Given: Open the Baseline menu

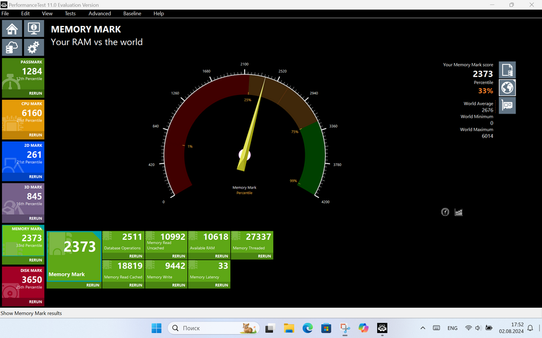Looking at the screenshot, I should (132, 14).
